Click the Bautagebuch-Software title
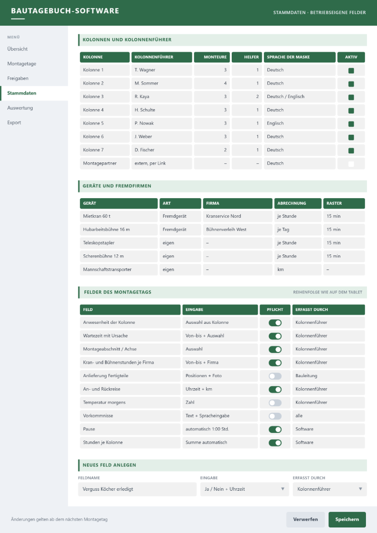The image size is (377, 533). [65, 11]
